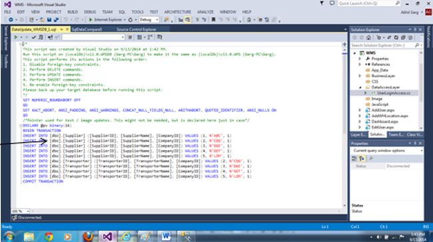
Task: Start debugging with the green Internet Explorer arrow
Action: click(91, 19)
